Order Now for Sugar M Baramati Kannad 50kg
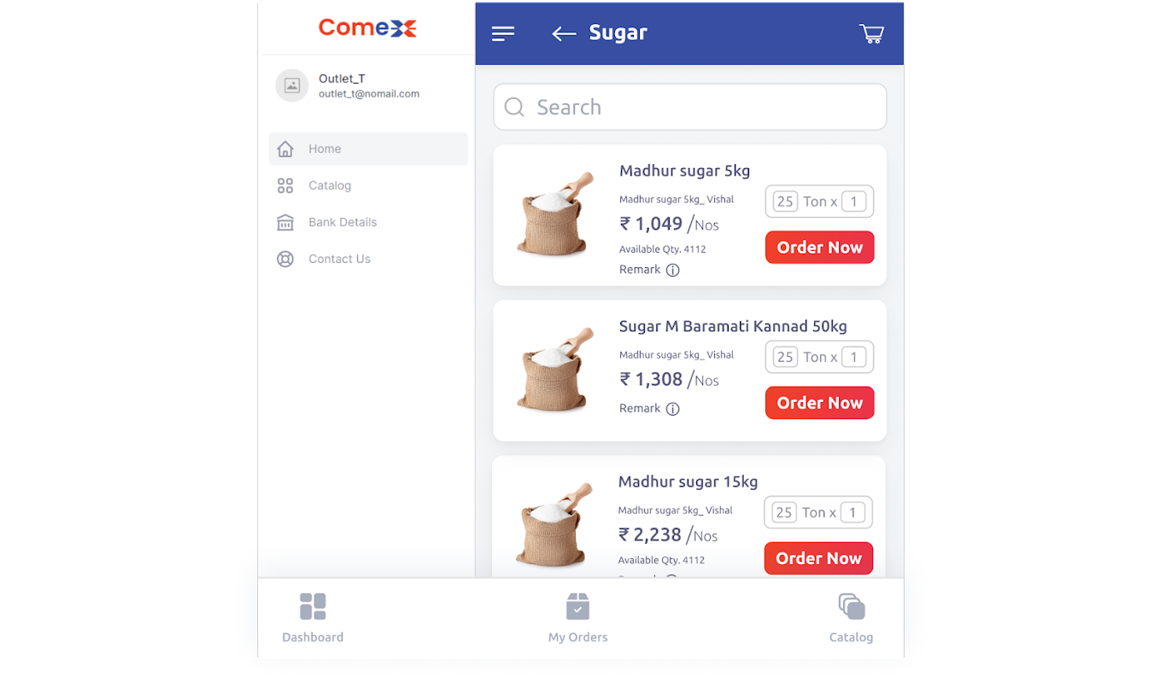 [820, 403]
